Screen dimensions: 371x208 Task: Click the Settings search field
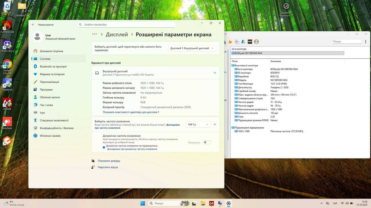tap(127, 24)
